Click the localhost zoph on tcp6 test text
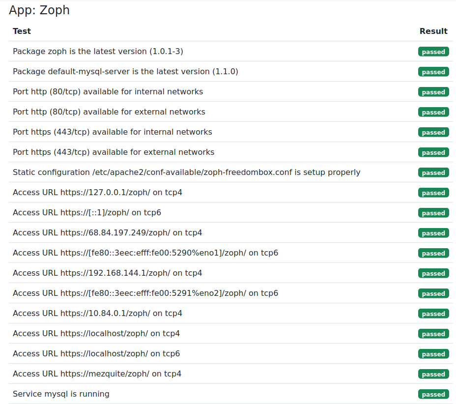The width and height of the screenshot is (456, 404). point(96,353)
